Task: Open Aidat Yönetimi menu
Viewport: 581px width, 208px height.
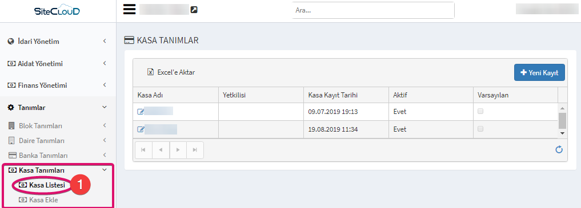Action: click(41, 64)
